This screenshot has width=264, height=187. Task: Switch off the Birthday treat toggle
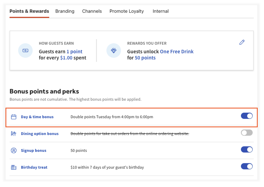[x=246, y=166]
